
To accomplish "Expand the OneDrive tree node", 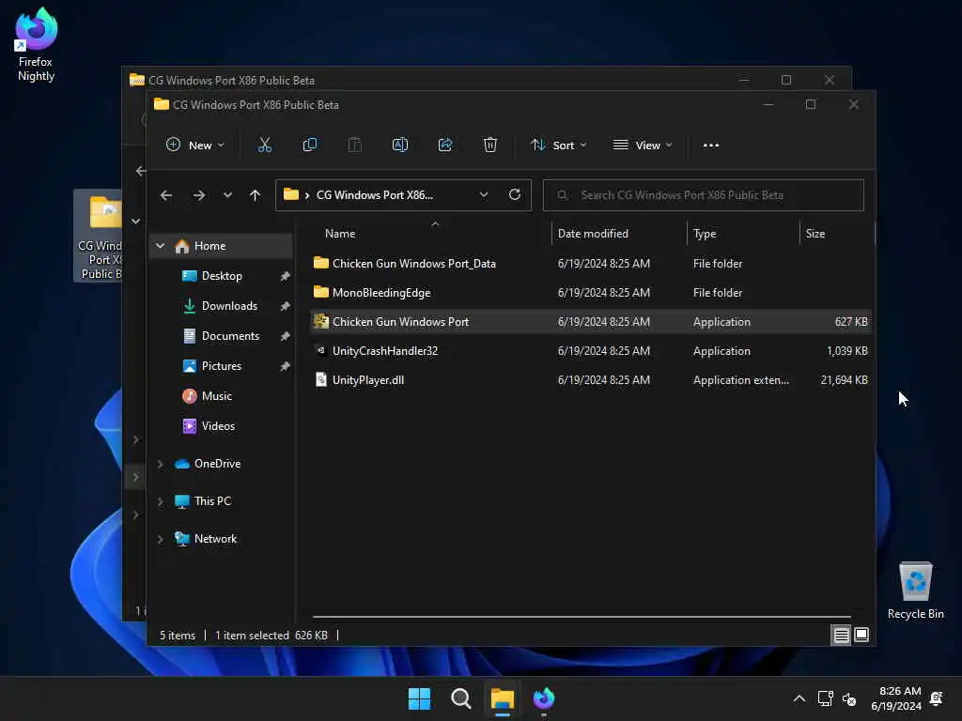I will 160,464.
